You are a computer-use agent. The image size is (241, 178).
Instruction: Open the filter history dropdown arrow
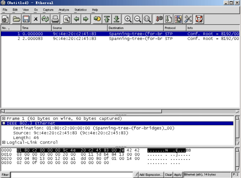(x=136, y=175)
